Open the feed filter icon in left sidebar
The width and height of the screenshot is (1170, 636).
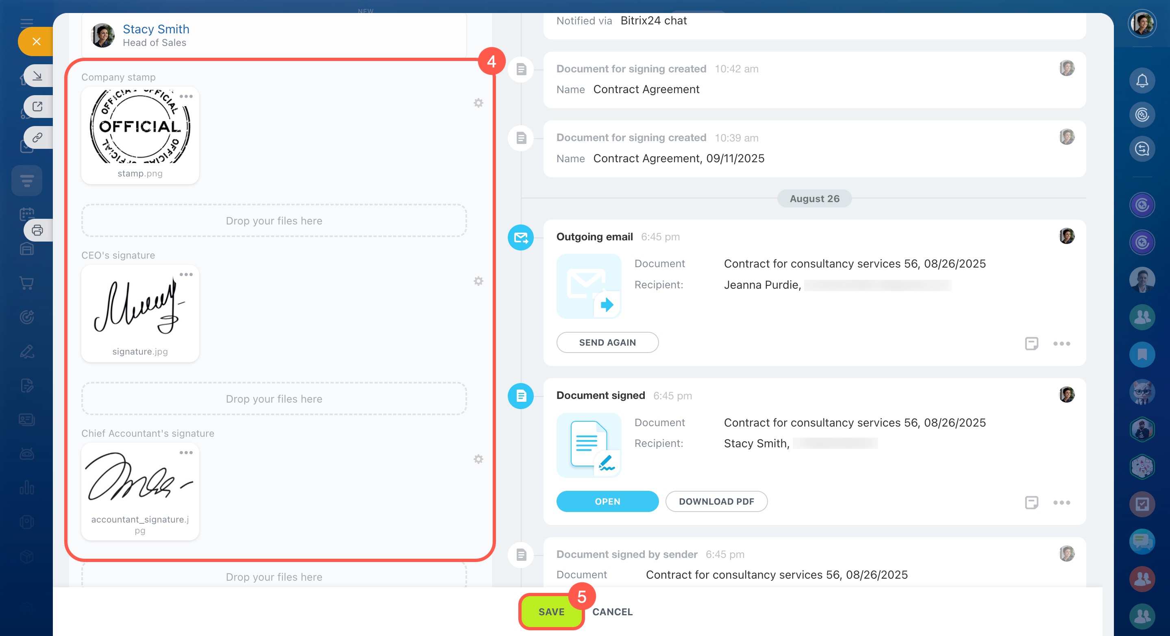point(27,181)
